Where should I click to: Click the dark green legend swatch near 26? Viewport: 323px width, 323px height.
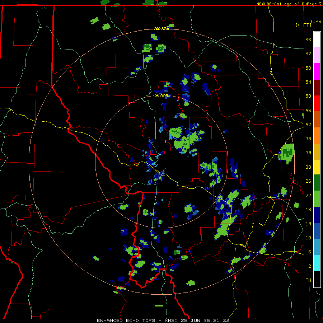317,183
